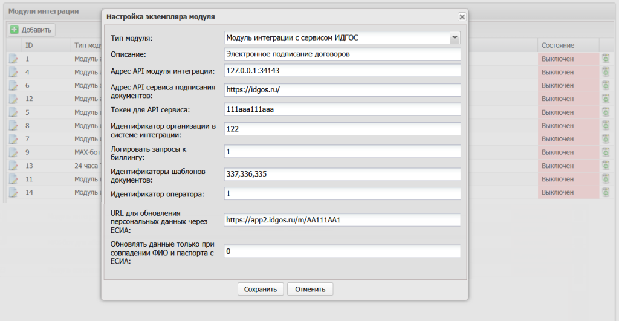
Task: Sort by the ID column header
Action: [46, 45]
